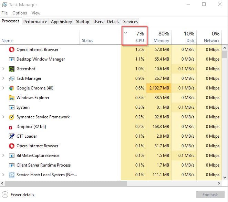Open the File menu
This screenshot has width=228, height=202.
coord(4,13)
